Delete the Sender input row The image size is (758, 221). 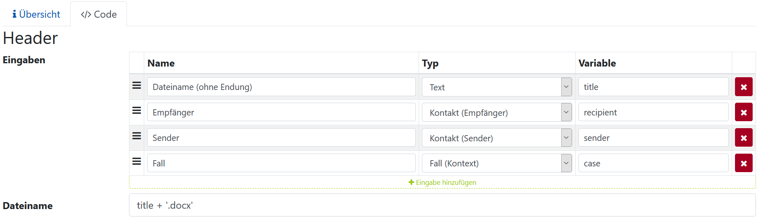(x=744, y=138)
